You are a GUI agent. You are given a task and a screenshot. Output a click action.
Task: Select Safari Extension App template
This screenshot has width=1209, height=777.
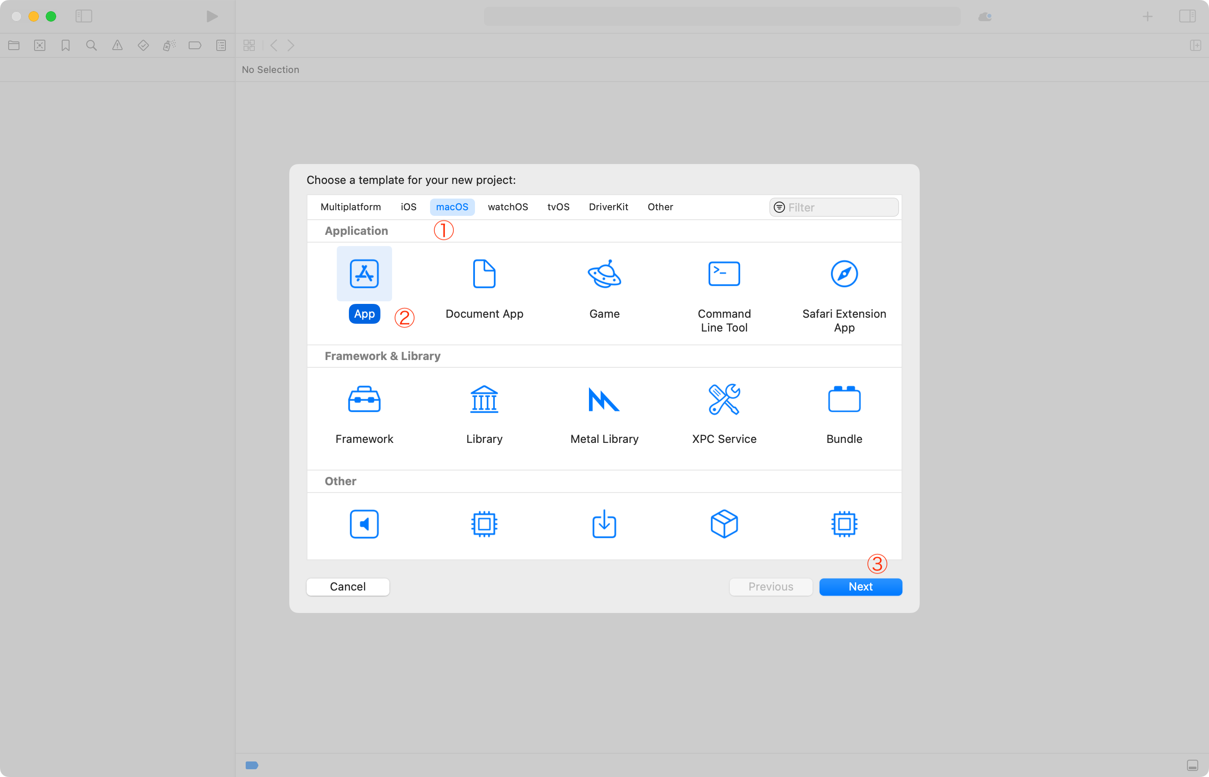844,274
